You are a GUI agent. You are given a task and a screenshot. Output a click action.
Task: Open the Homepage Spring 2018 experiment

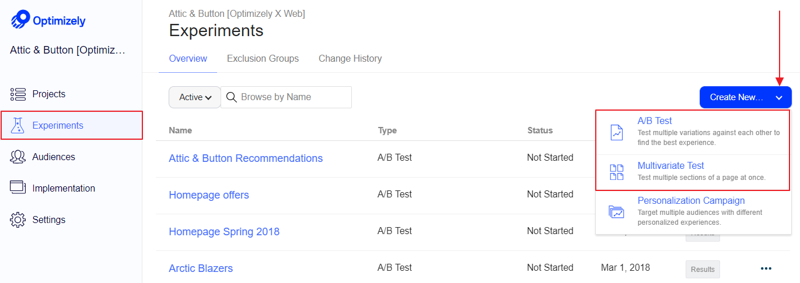(224, 232)
